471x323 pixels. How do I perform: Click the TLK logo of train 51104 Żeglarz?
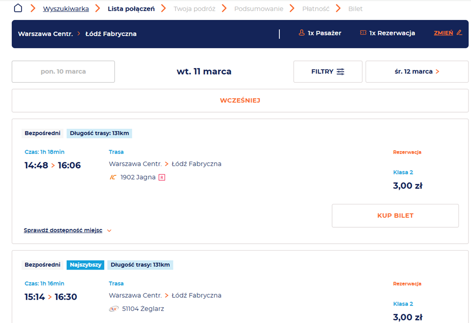coord(114,308)
